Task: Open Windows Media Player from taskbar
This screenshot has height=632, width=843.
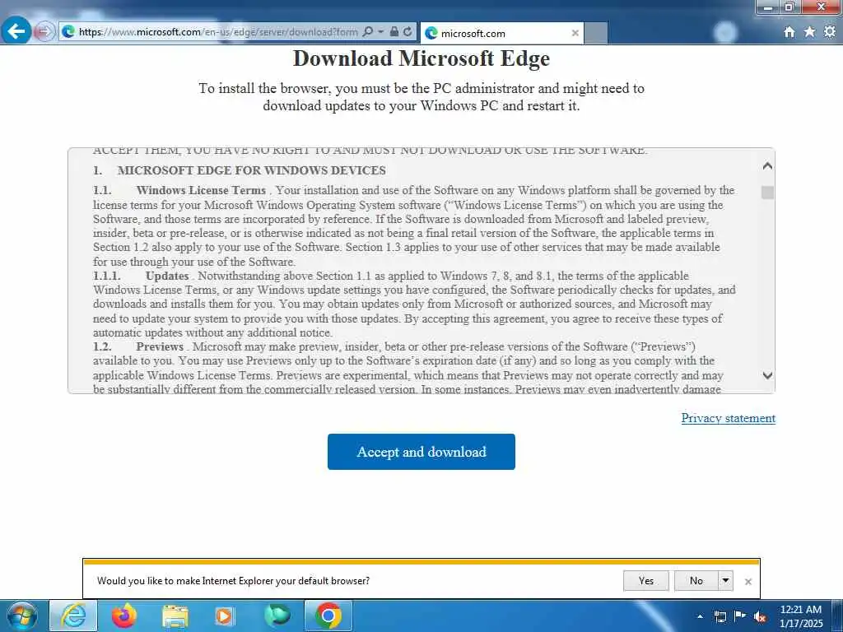Action: click(x=225, y=616)
